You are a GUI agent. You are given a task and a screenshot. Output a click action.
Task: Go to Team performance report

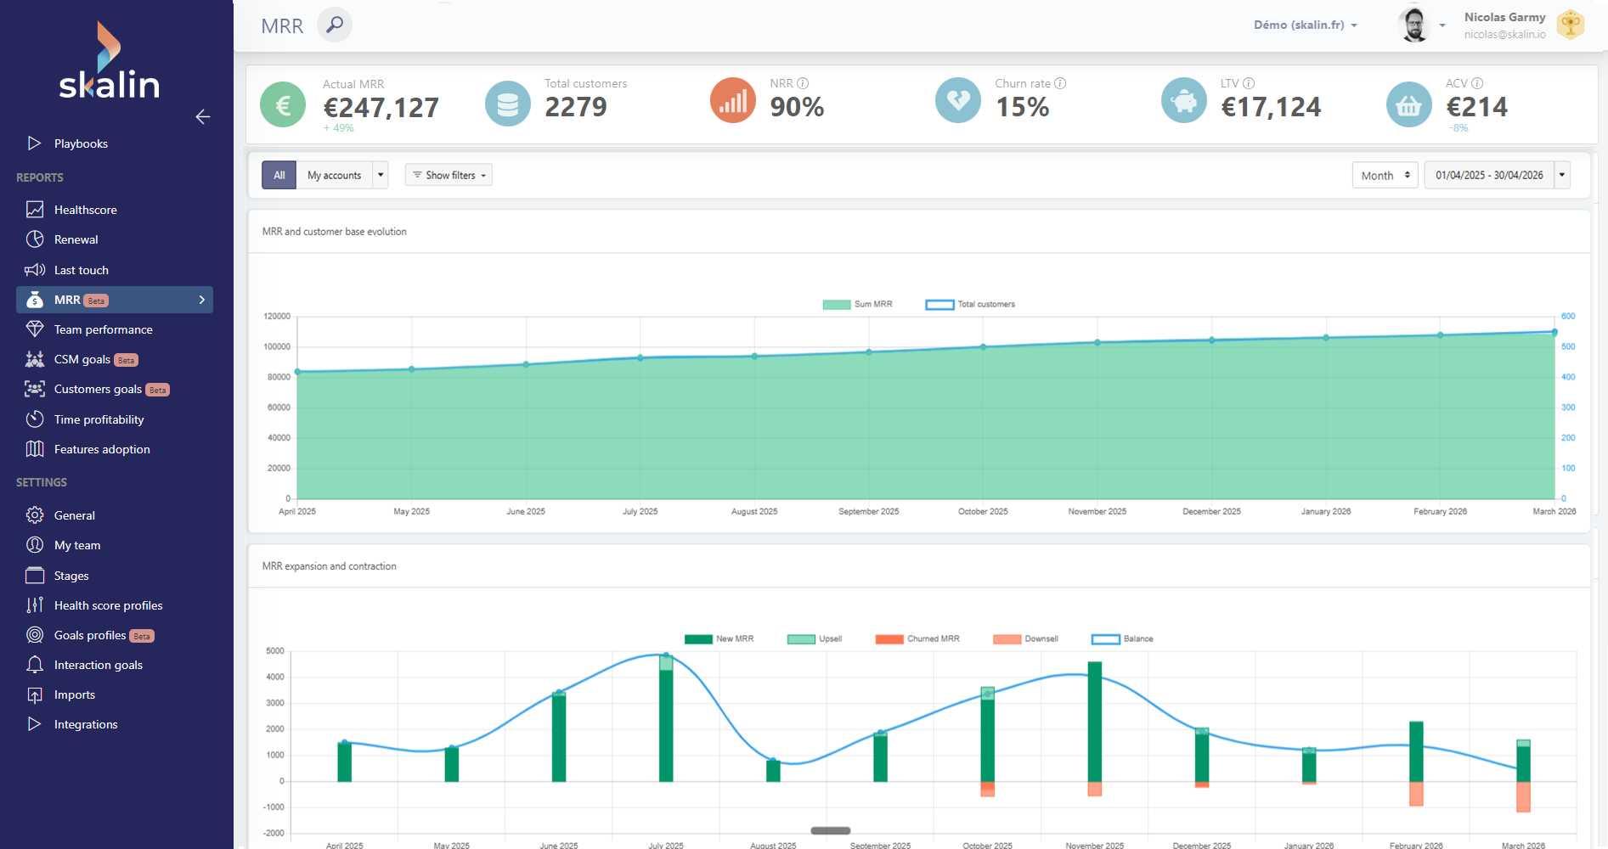pyautogui.click(x=103, y=329)
